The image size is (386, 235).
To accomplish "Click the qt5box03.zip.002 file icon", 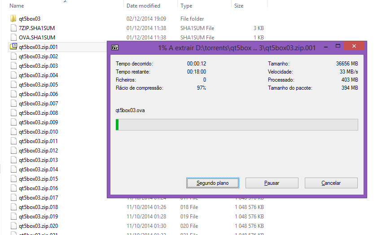I will point(13,57).
